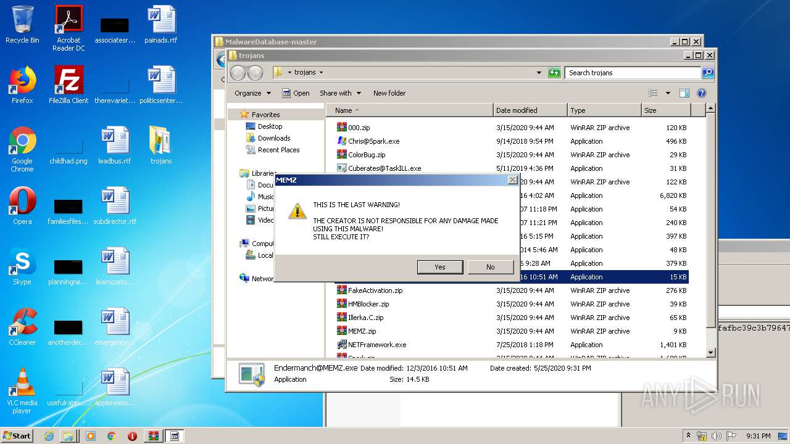Sort by Size column header

(x=666, y=110)
